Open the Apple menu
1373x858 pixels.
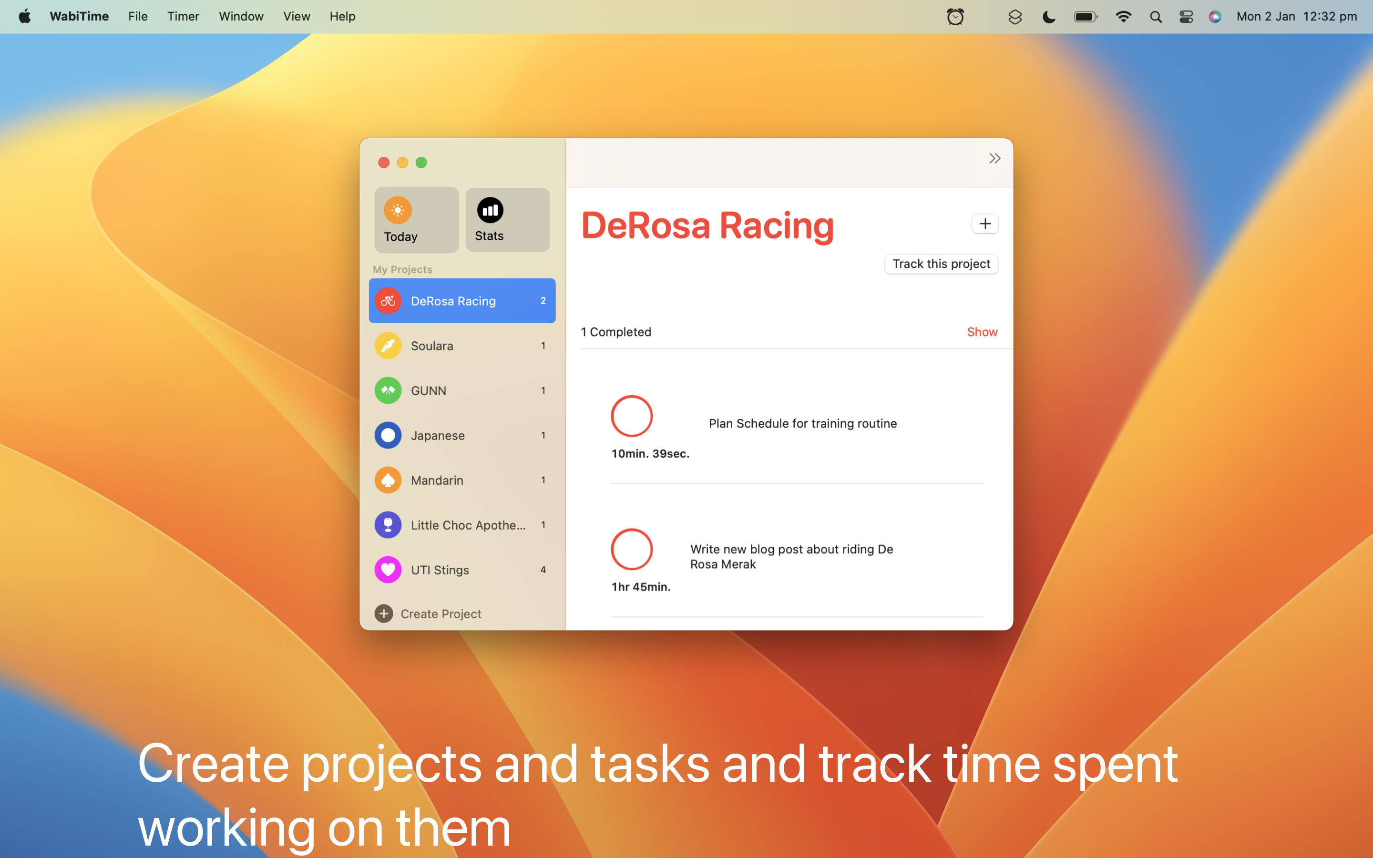pyautogui.click(x=24, y=17)
